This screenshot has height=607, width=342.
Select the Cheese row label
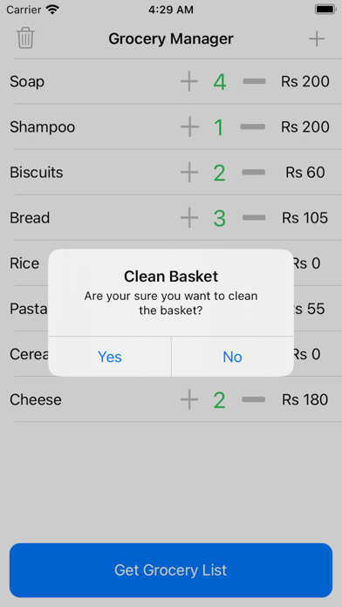tap(36, 399)
